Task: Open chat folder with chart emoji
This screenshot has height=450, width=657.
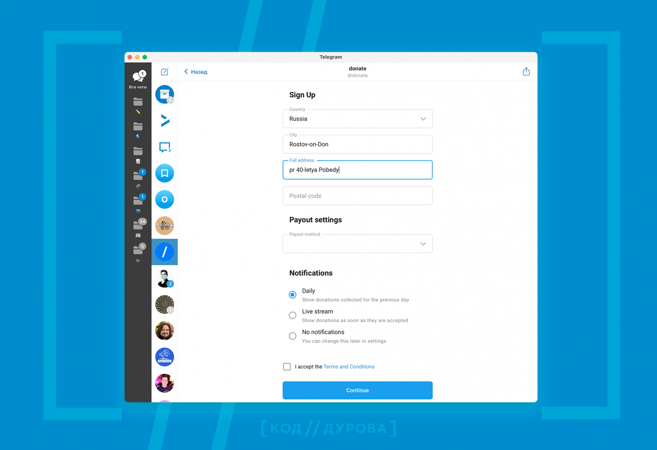Action: pyautogui.click(x=138, y=155)
